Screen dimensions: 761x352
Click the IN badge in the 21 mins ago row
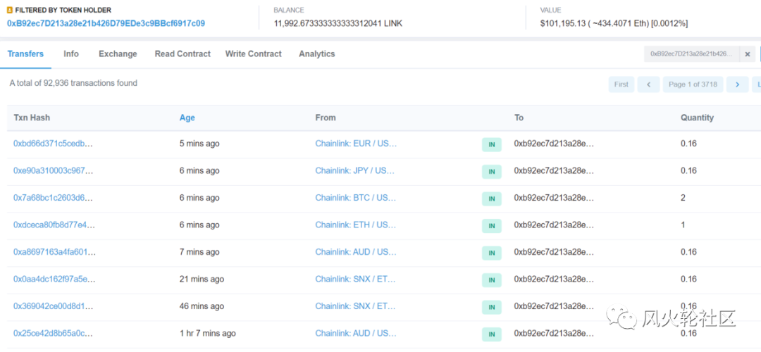tap(492, 280)
